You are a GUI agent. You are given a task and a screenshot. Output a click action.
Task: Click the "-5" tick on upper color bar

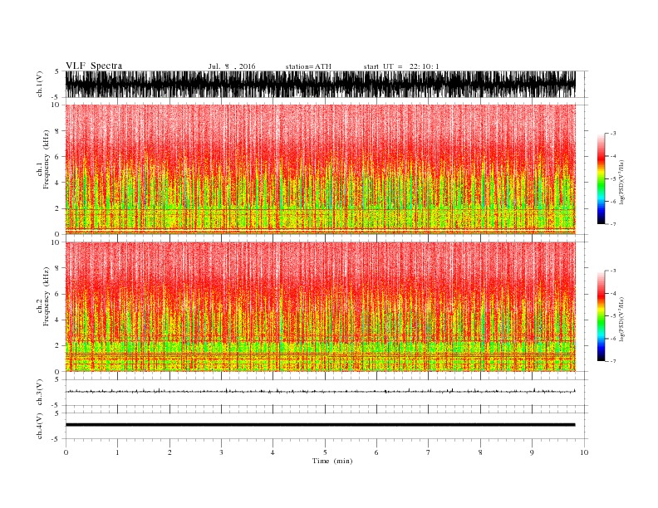coord(612,178)
